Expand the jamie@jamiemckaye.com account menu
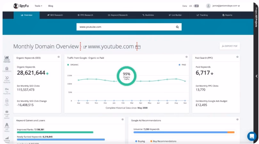Screen dimensions: 259x144 223,6
